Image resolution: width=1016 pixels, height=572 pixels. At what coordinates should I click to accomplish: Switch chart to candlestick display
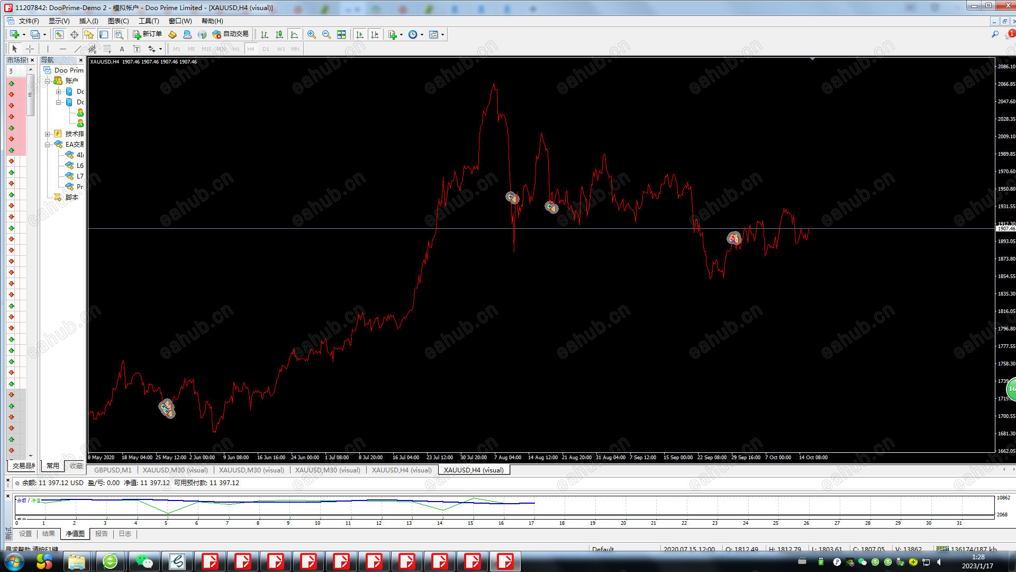point(279,34)
